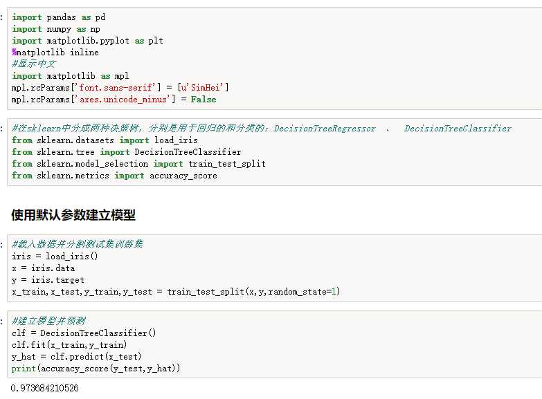This screenshot has height=399, width=542.
Task: Click the "#显示中文" comment line
Action: (34, 64)
